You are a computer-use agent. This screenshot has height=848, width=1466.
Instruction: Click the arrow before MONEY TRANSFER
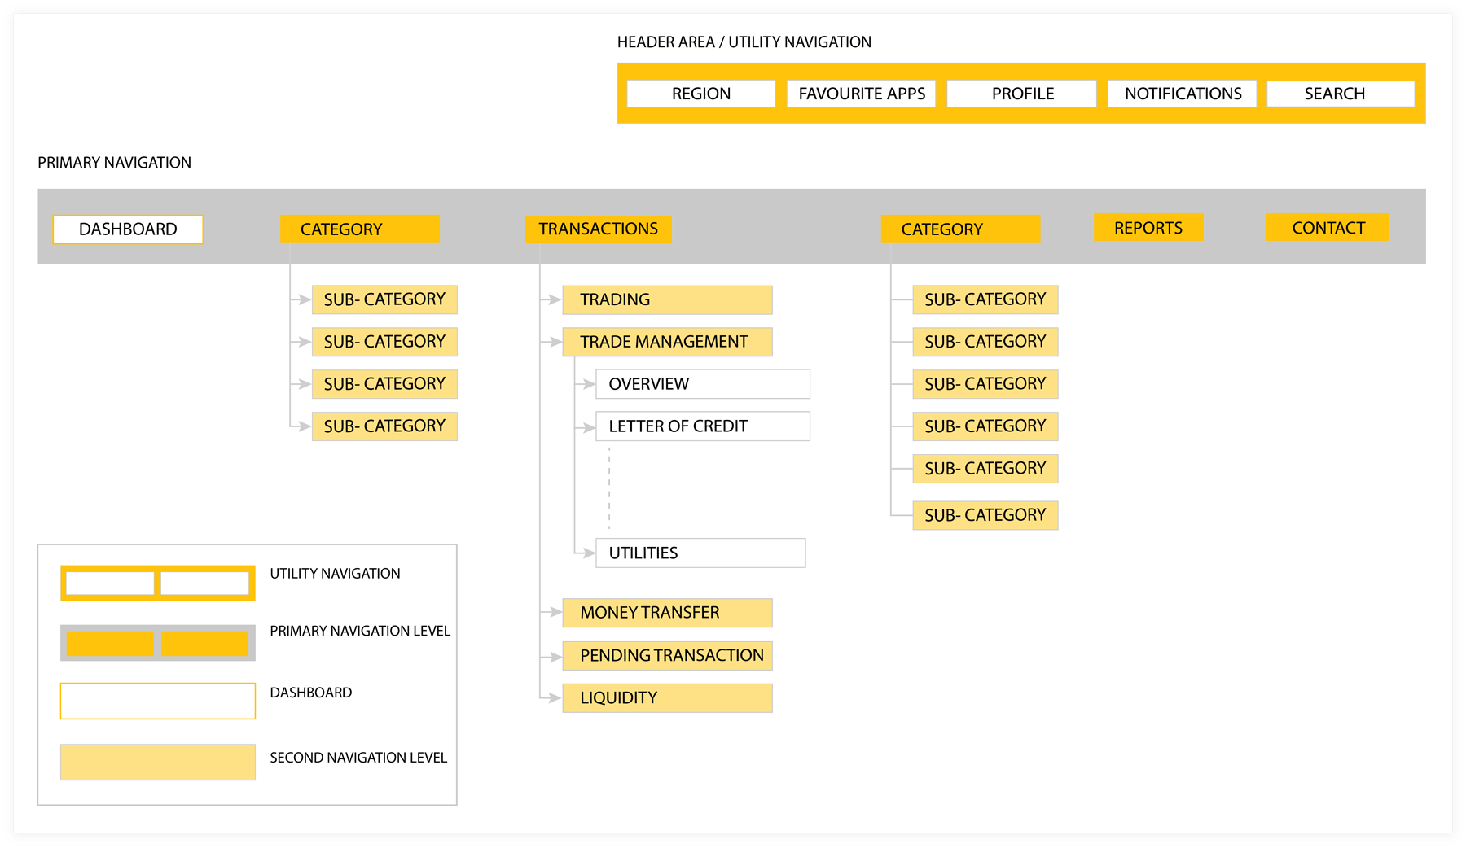tap(555, 613)
